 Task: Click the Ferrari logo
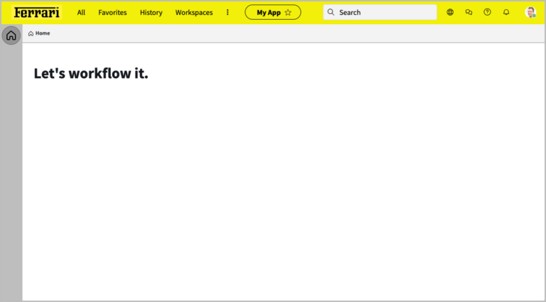36,13
